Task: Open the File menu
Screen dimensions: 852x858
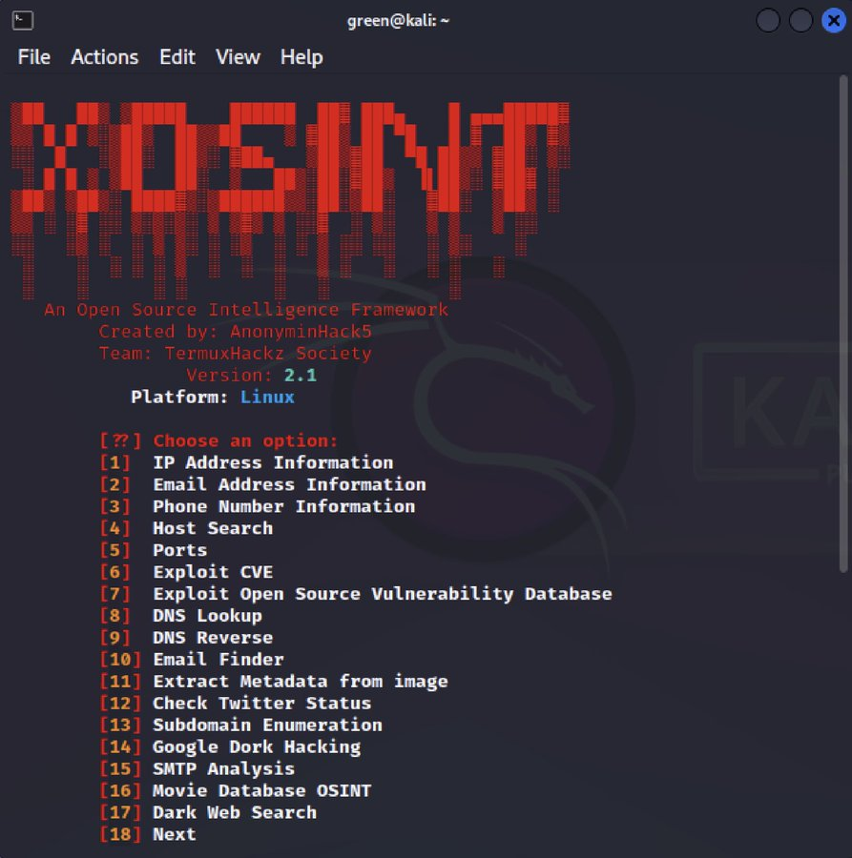Action: click(x=34, y=57)
